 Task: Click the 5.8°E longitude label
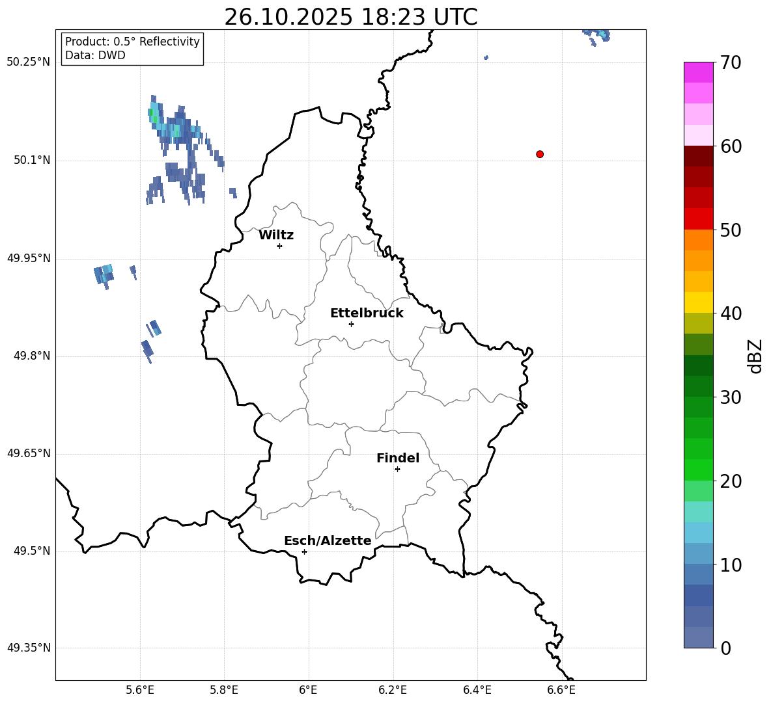pos(224,690)
